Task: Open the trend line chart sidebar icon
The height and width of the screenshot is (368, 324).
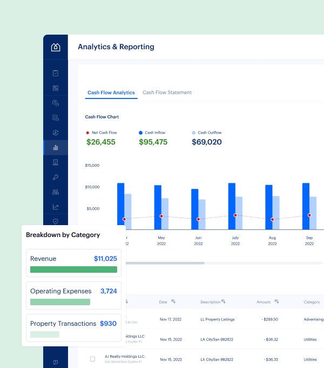Action: coord(56,207)
